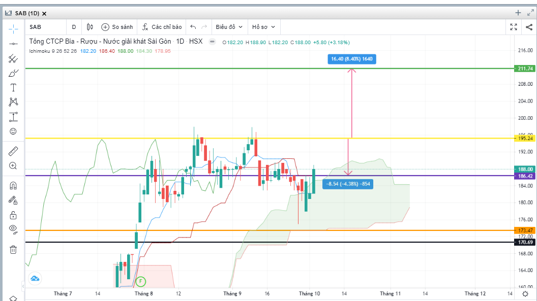The height and width of the screenshot is (301, 537).
Task: Enter fullscreen chart mode
Action: [514, 27]
